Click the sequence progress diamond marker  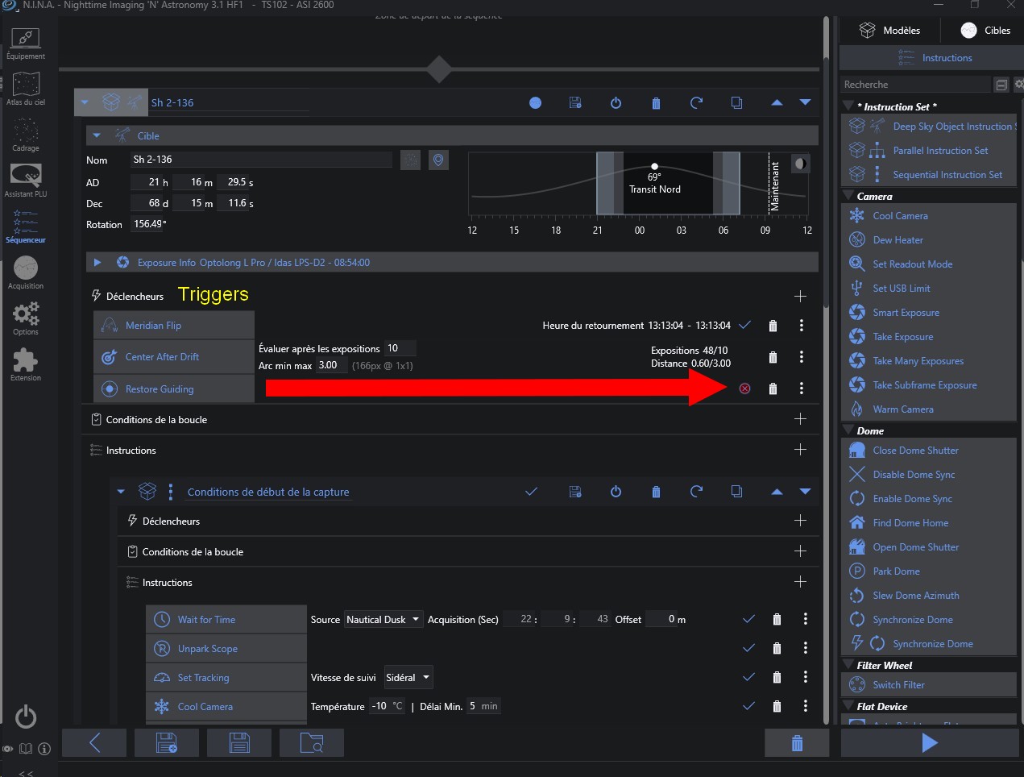[439, 69]
